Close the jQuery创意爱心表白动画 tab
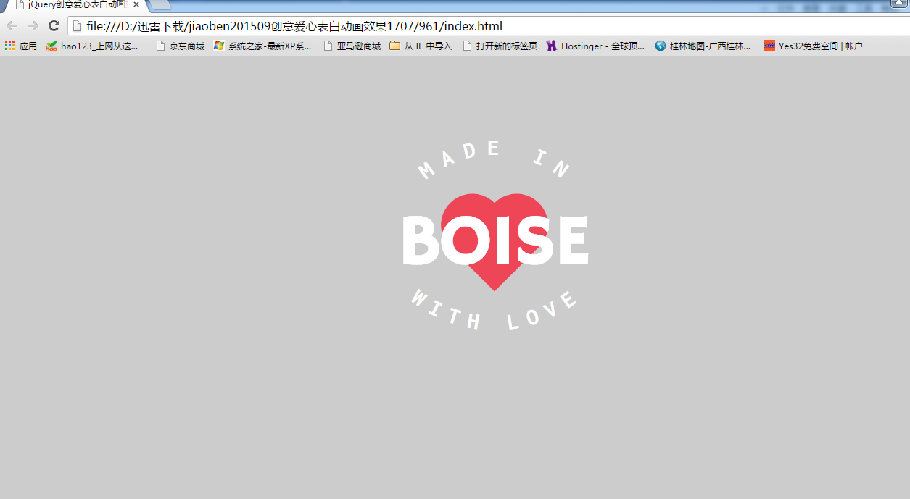This screenshot has width=910, height=499. tap(136, 4)
